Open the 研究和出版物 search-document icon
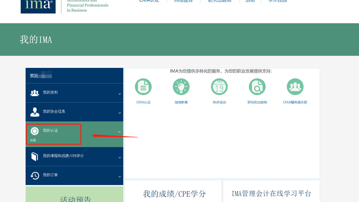Image resolution: width=359 pixels, height=202 pixels. click(x=257, y=87)
